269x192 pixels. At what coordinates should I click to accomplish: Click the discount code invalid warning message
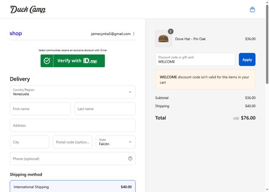point(205,80)
